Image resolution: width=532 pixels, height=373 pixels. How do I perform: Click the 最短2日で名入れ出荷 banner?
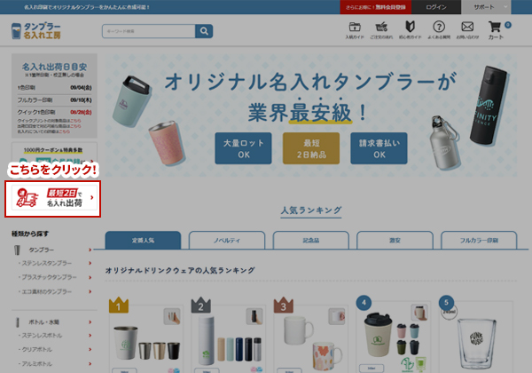[x=53, y=199]
